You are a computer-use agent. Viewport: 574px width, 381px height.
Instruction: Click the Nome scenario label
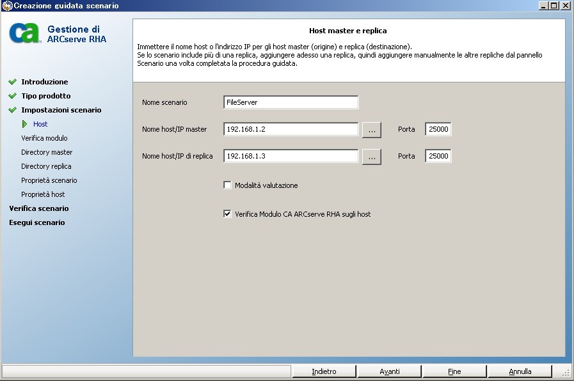click(x=164, y=102)
